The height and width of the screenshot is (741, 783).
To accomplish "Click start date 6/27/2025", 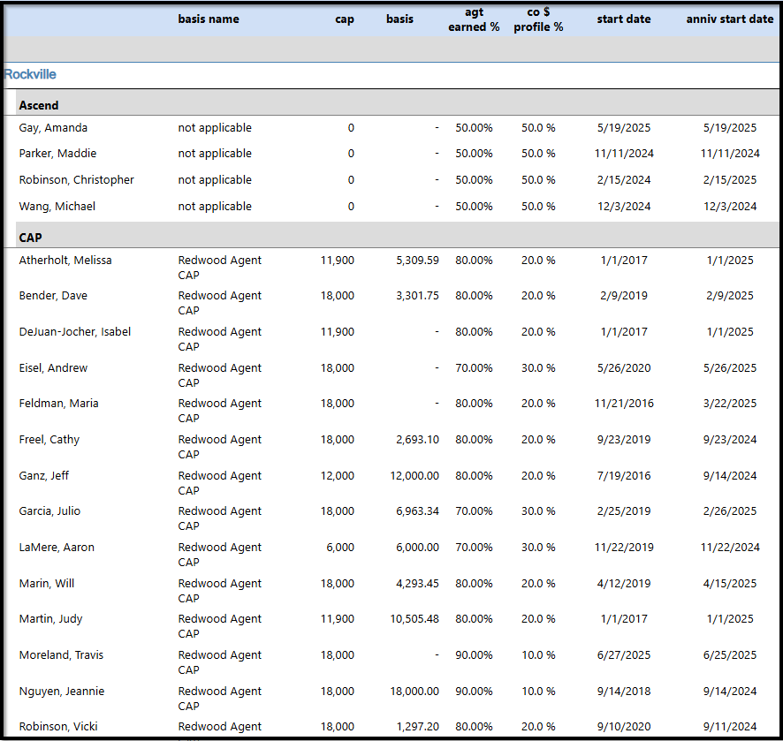I will click(624, 654).
